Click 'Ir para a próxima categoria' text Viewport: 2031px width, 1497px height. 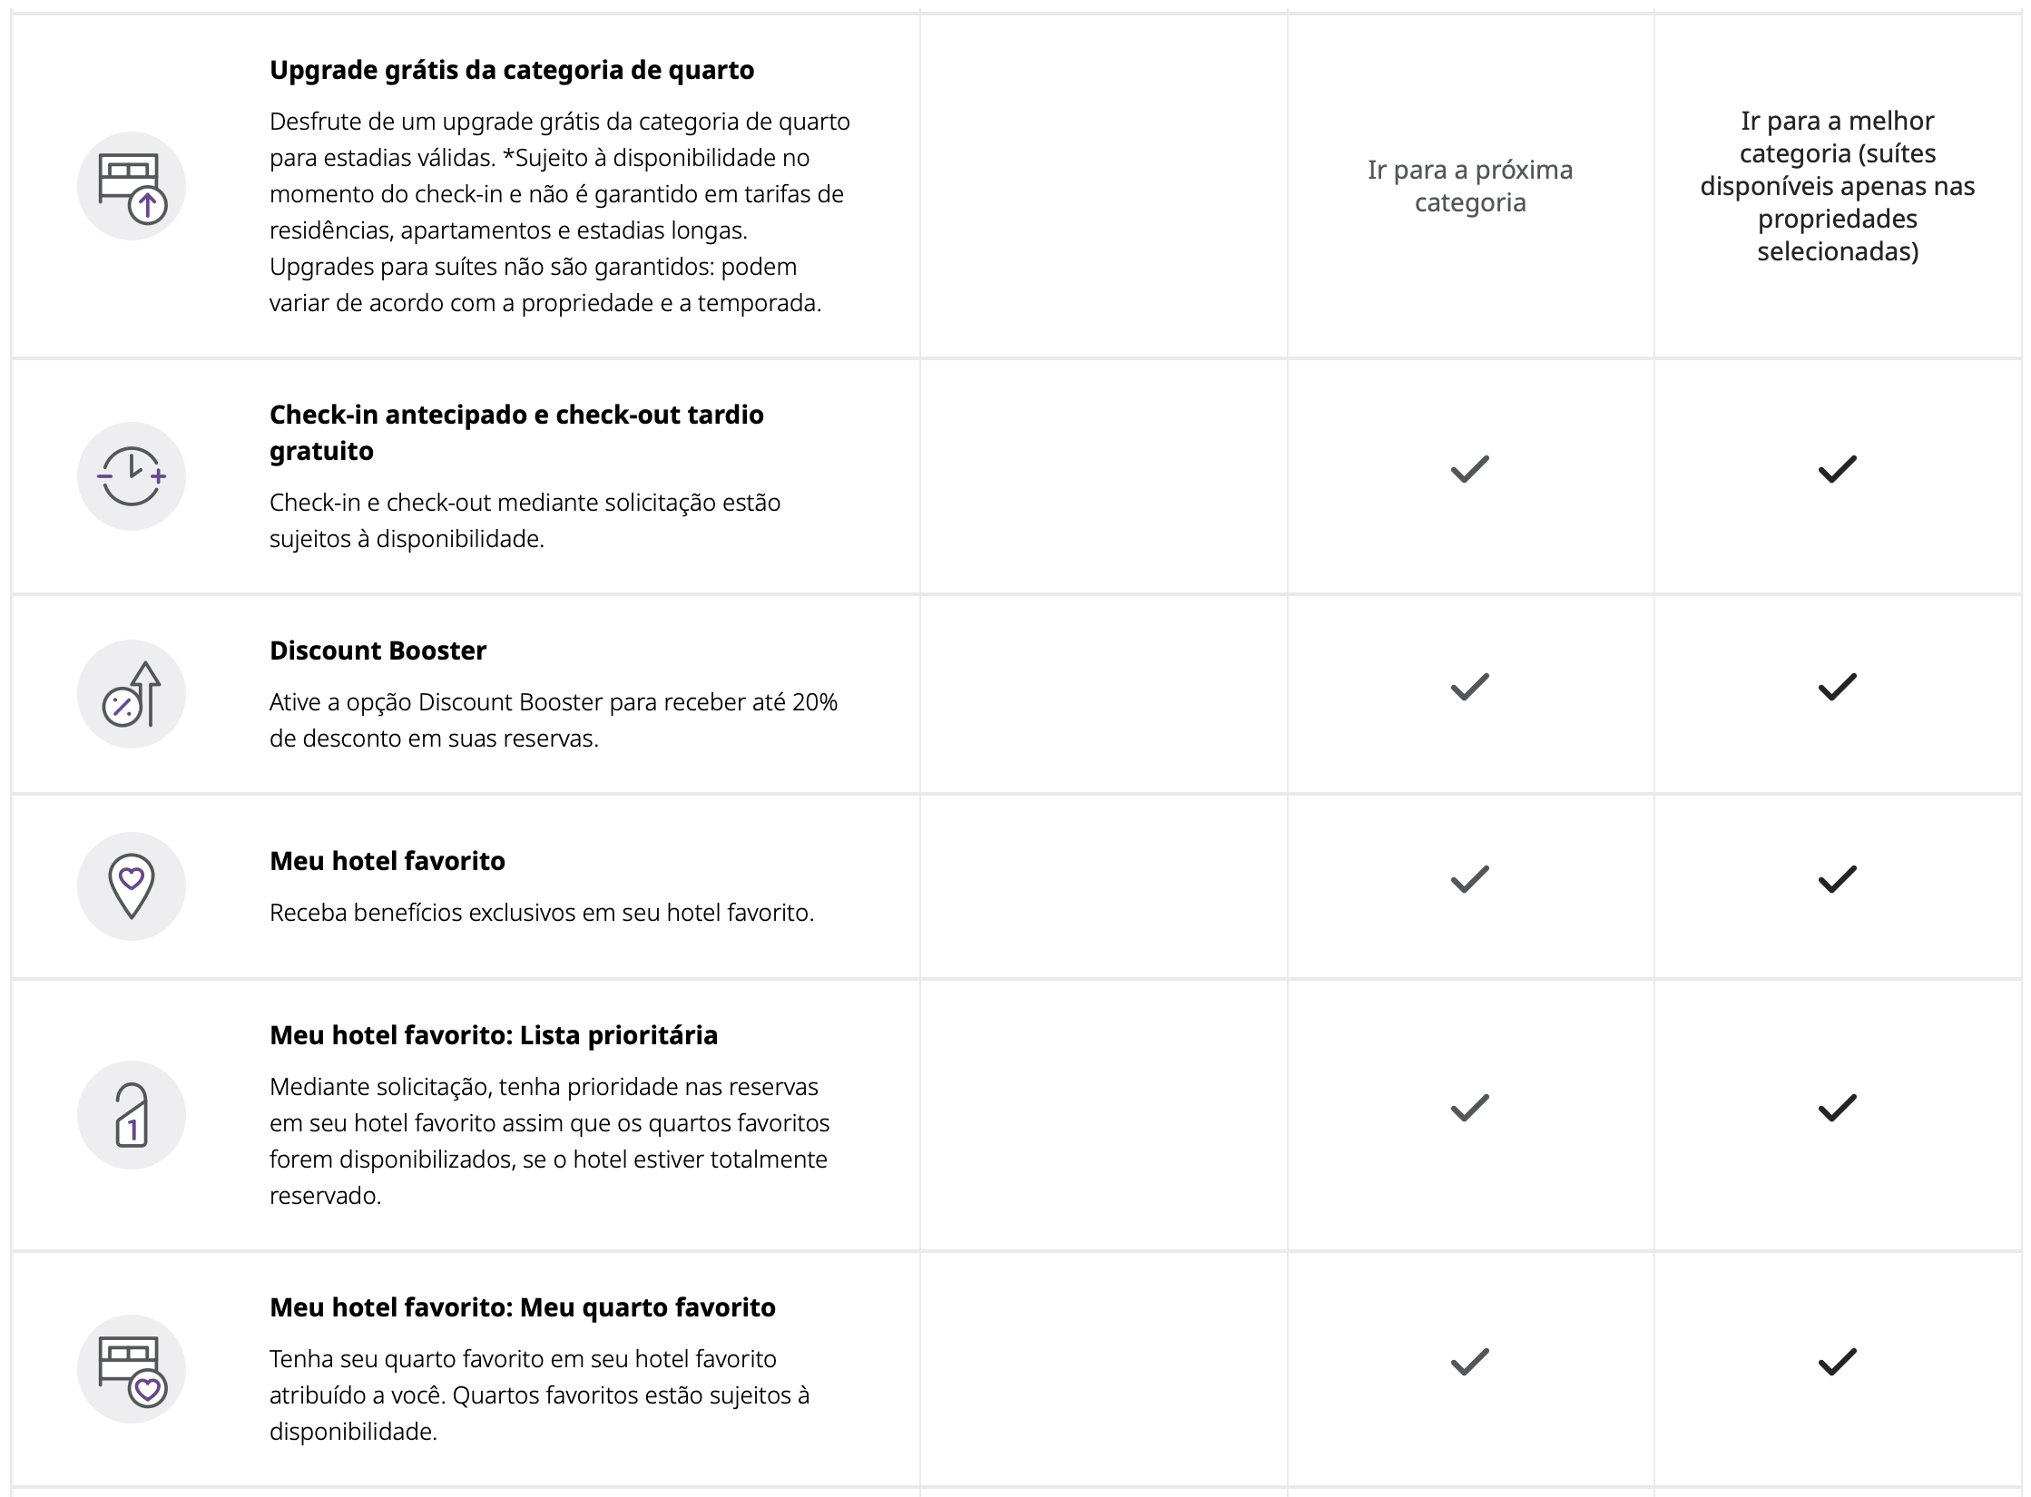1470,186
